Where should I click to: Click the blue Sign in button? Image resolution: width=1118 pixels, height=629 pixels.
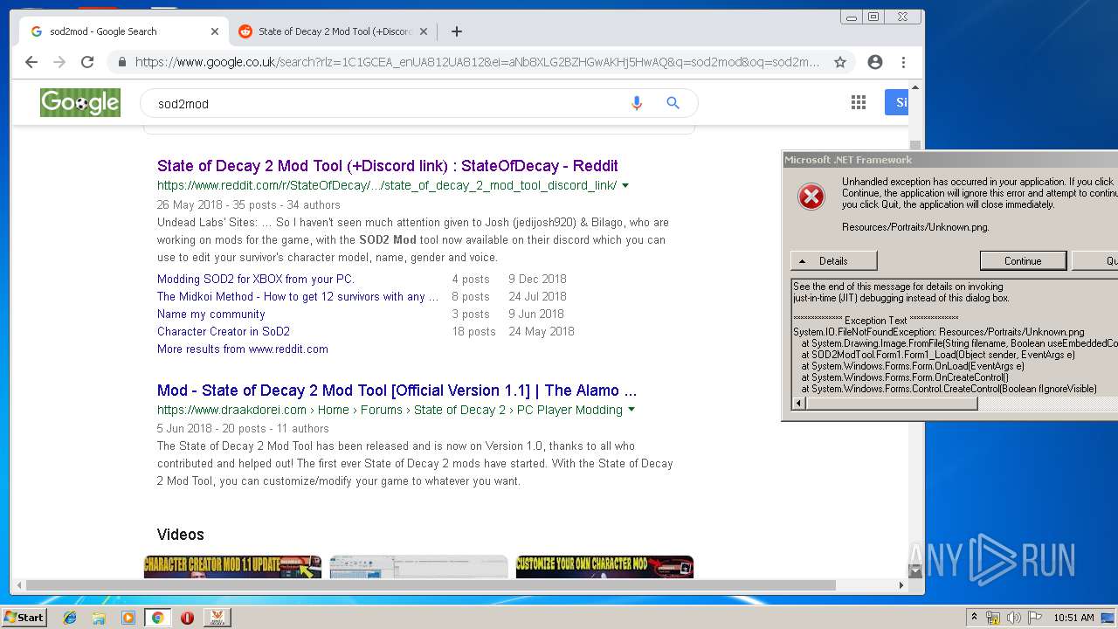[897, 103]
